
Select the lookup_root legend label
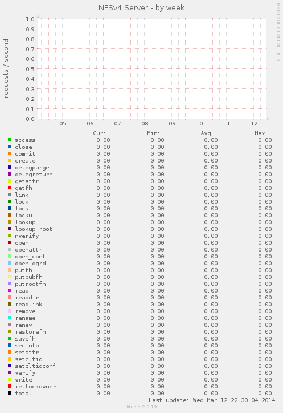coord(34,229)
